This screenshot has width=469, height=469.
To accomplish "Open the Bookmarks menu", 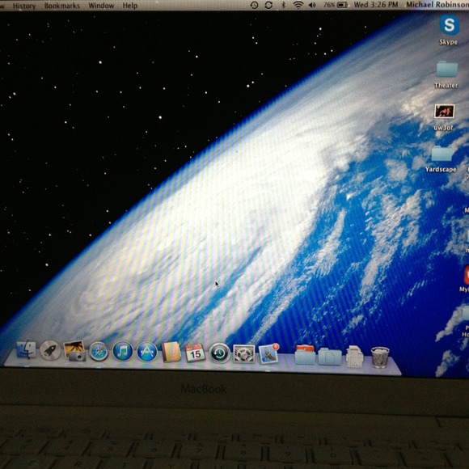I will click(62, 6).
